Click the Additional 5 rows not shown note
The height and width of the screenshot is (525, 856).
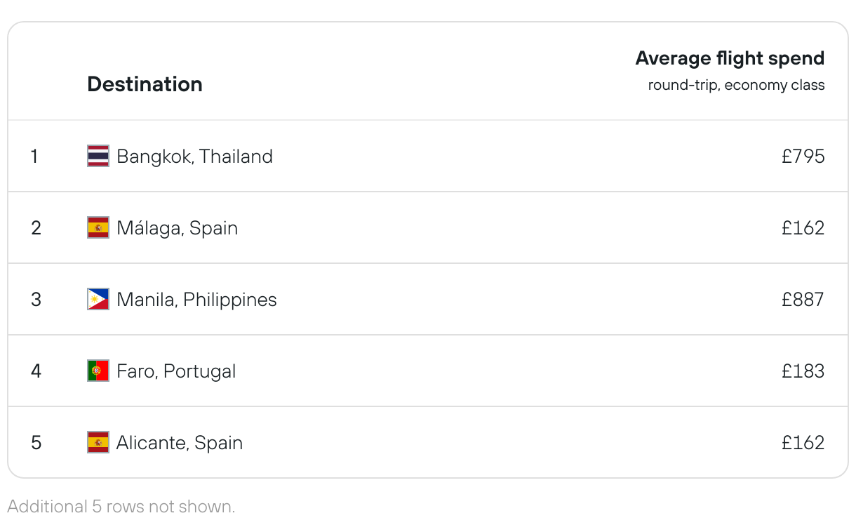point(121,506)
